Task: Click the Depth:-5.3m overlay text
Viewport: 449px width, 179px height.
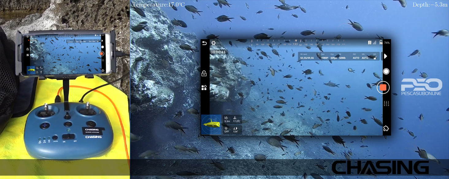Action: pyautogui.click(x=430, y=5)
